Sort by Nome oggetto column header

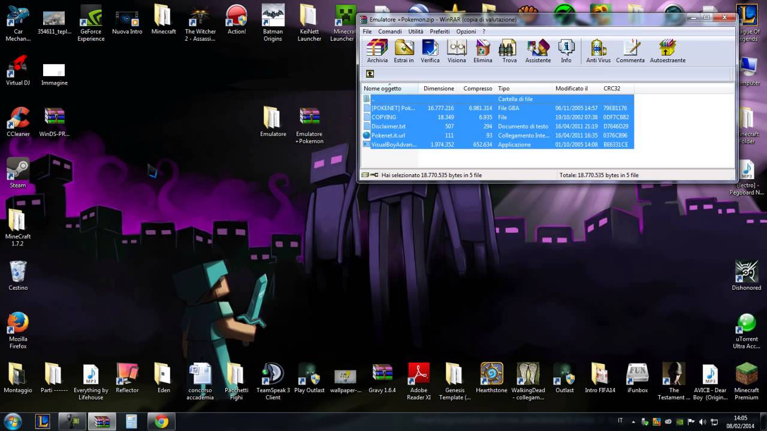point(389,89)
